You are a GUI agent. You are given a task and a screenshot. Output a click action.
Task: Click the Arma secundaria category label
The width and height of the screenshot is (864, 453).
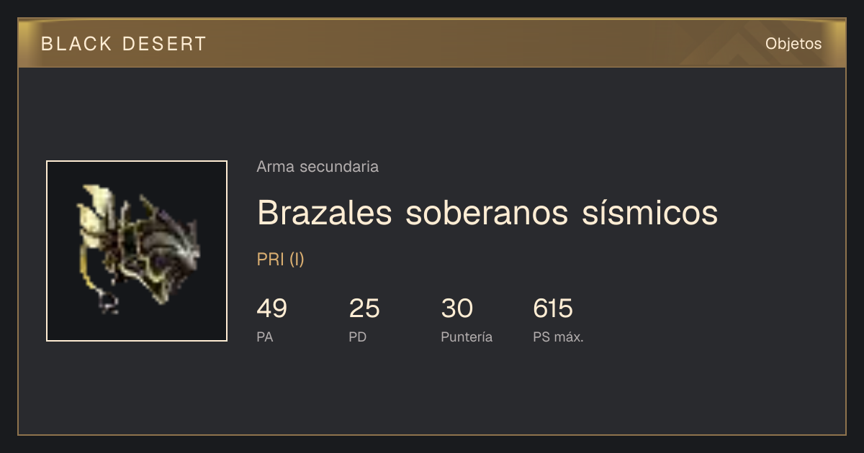(x=318, y=167)
